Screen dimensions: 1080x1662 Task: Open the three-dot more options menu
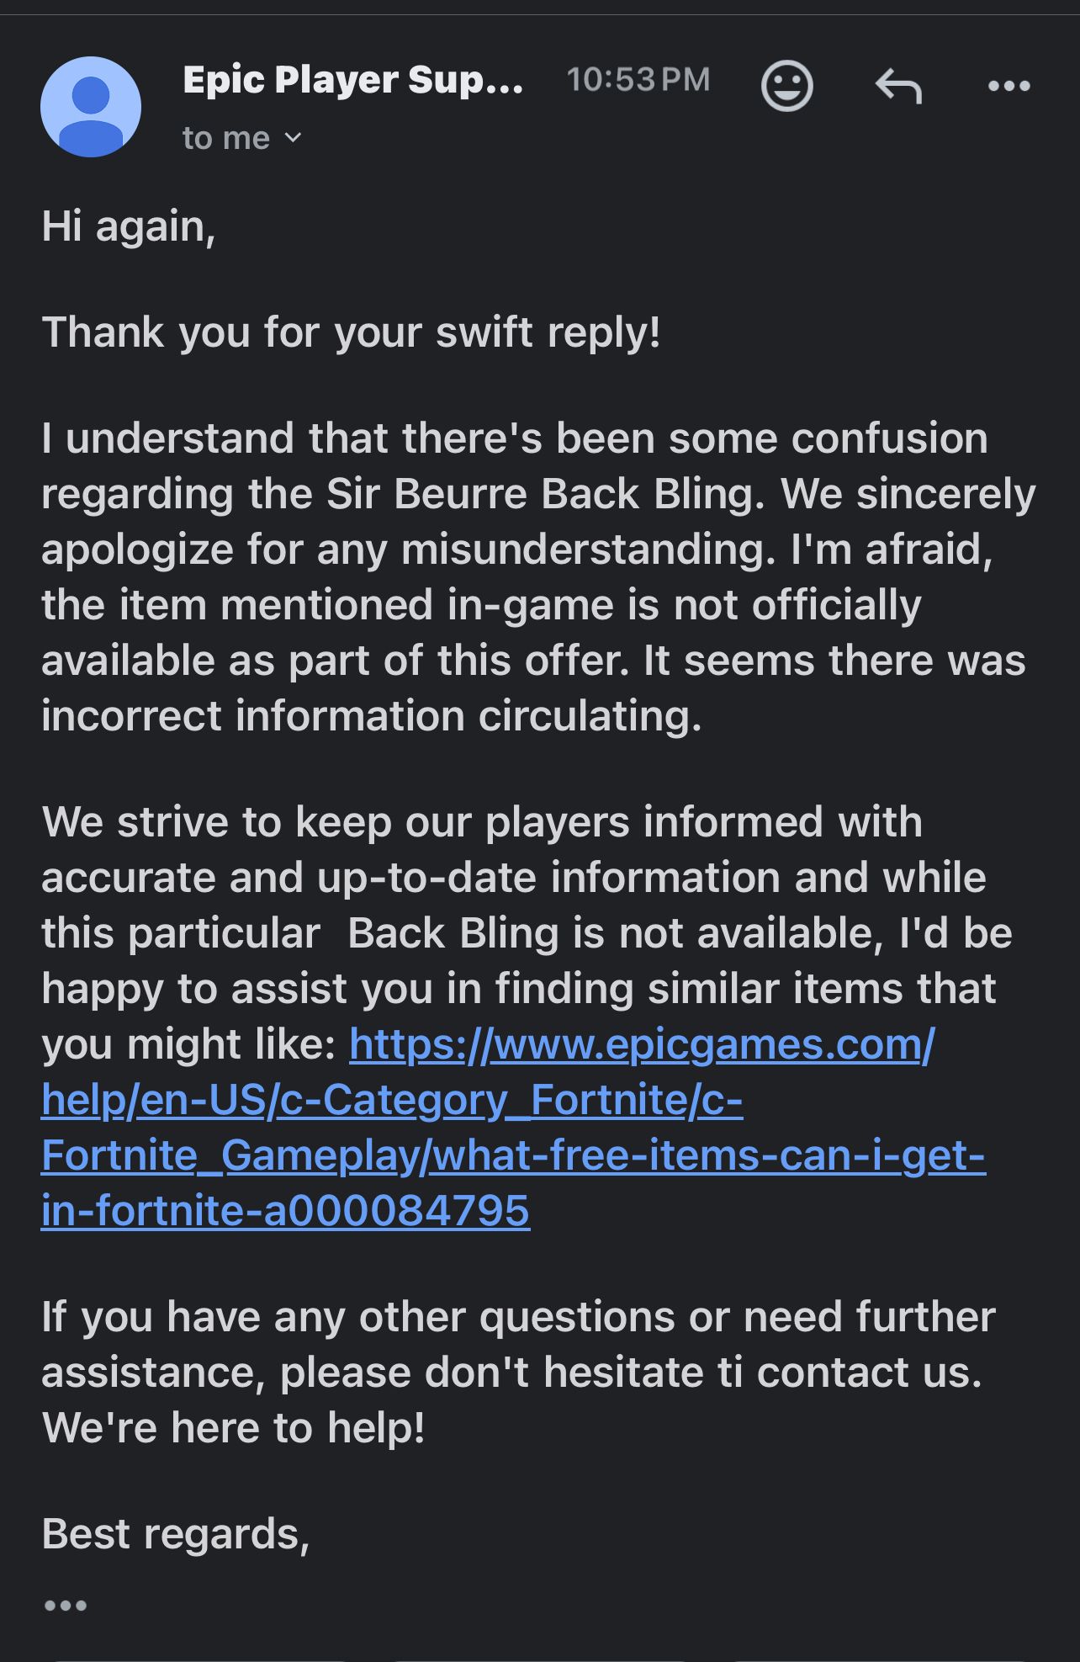1009,86
